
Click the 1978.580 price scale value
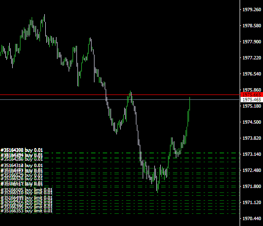coord(252,26)
